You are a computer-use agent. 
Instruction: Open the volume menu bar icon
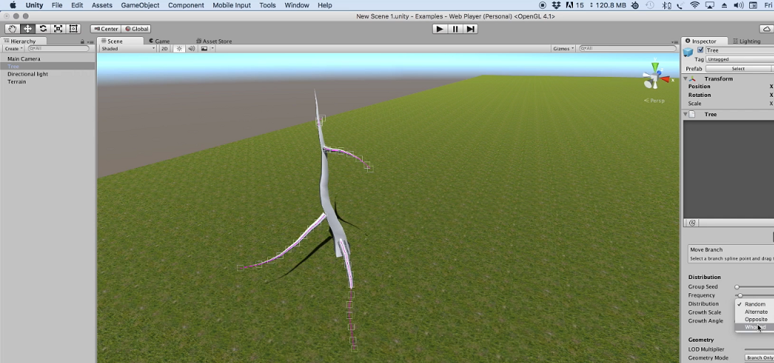point(739,6)
